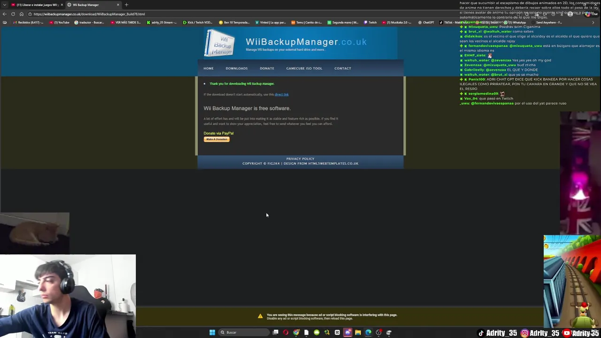Screen dimensions: 601x338
Task: Close the Wii Backup Manager tab
Action: [x=118, y=5]
